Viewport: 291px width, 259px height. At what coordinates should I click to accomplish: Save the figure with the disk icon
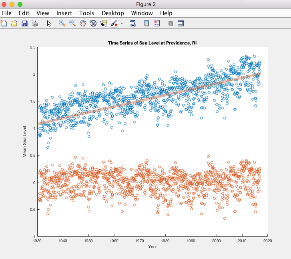point(24,23)
